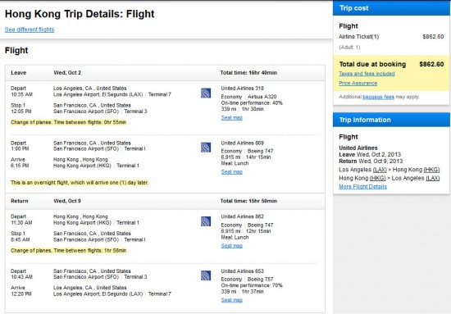Open the Price Assurance link

358,83
